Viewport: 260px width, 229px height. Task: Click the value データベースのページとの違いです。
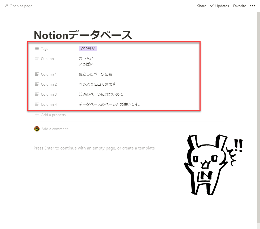click(x=110, y=104)
